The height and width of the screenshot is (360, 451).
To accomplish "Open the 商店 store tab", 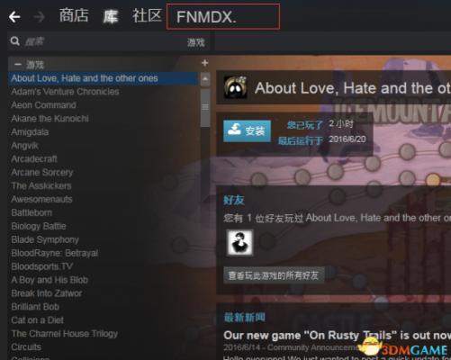I will [x=74, y=15].
